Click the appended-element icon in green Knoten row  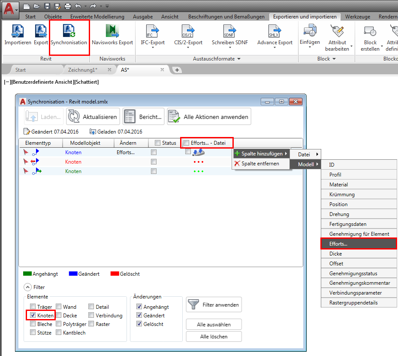click(37, 171)
